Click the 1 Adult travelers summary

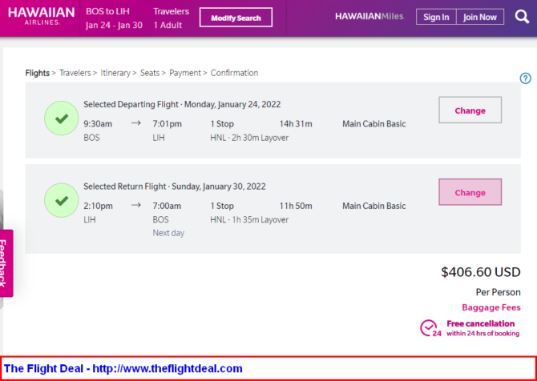pyautogui.click(x=168, y=26)
